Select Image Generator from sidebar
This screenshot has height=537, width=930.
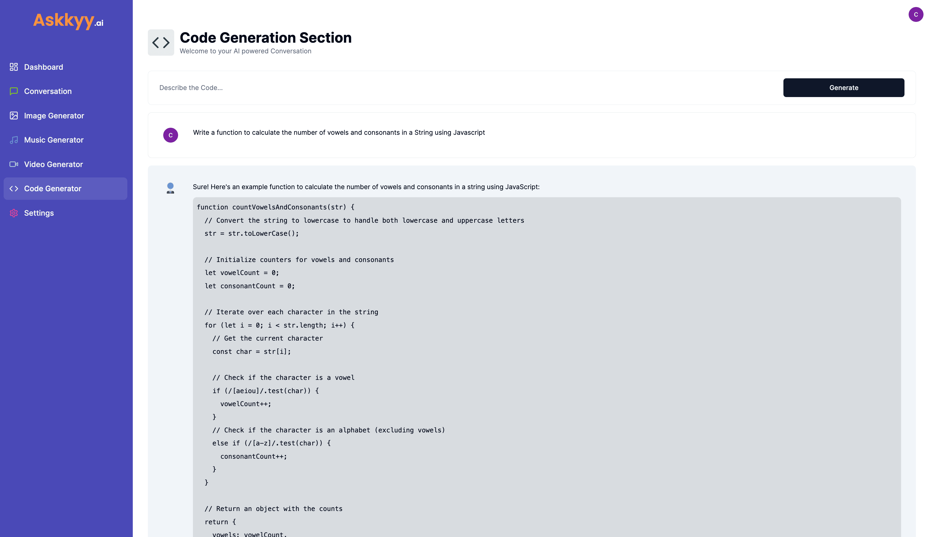[54, 116]
